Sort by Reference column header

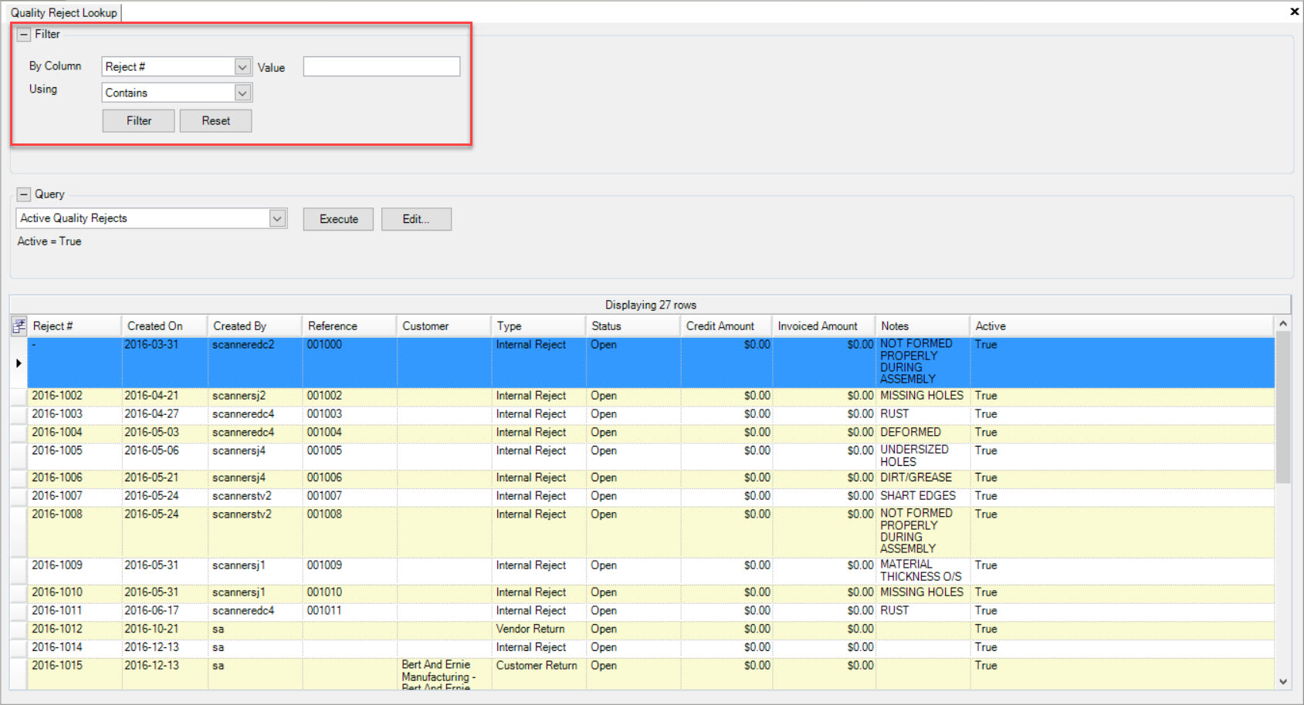tap(350, 326)
